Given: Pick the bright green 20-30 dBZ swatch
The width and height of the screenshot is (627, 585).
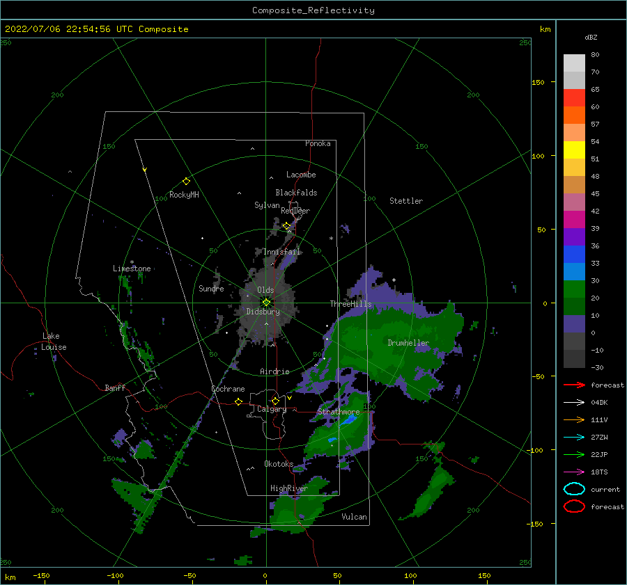Looking at the screenshot, I should [574, 289].
